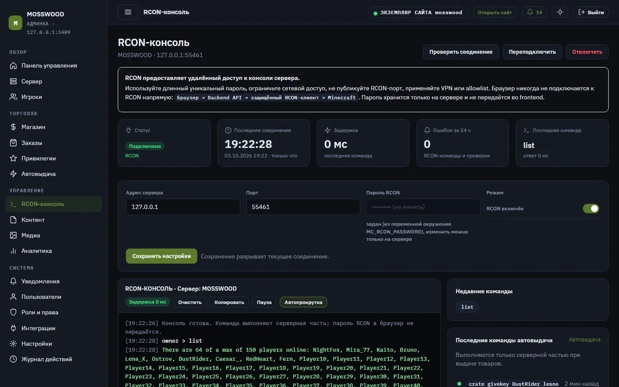Click the Роли и права shield icon
Viewport: 619px width, 387px height.
[13, 312]
